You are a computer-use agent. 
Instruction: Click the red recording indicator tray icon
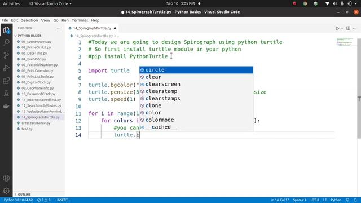[x=294, y=3]
